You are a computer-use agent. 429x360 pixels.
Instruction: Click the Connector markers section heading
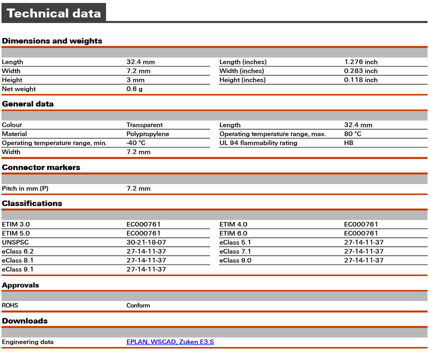(41, 167)
